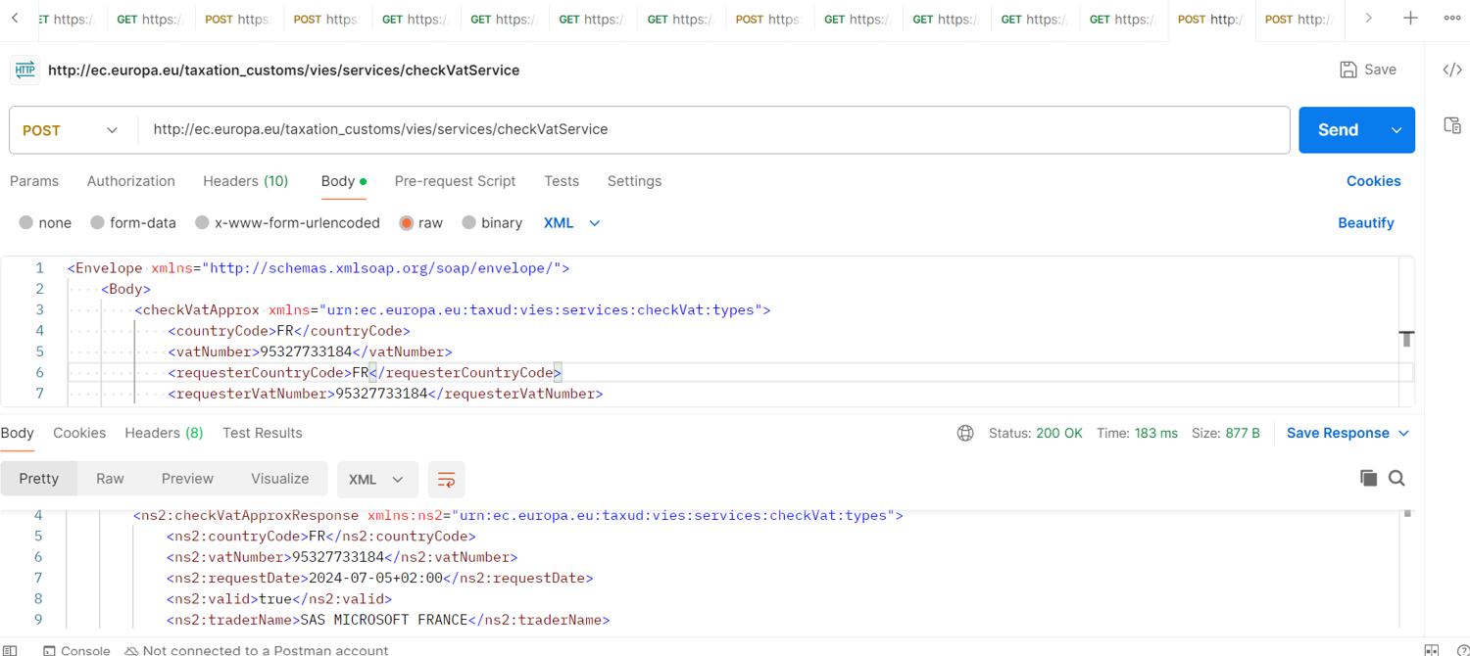
Task: Choose the binary body radio option
Action: [468, 223]
